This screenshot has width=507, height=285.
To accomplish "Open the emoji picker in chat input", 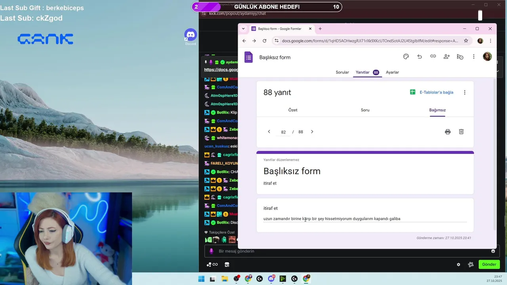I will click(493, 251).
